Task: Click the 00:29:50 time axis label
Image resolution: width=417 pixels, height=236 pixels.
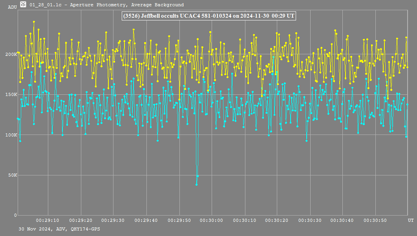Action: coord(179,221)
